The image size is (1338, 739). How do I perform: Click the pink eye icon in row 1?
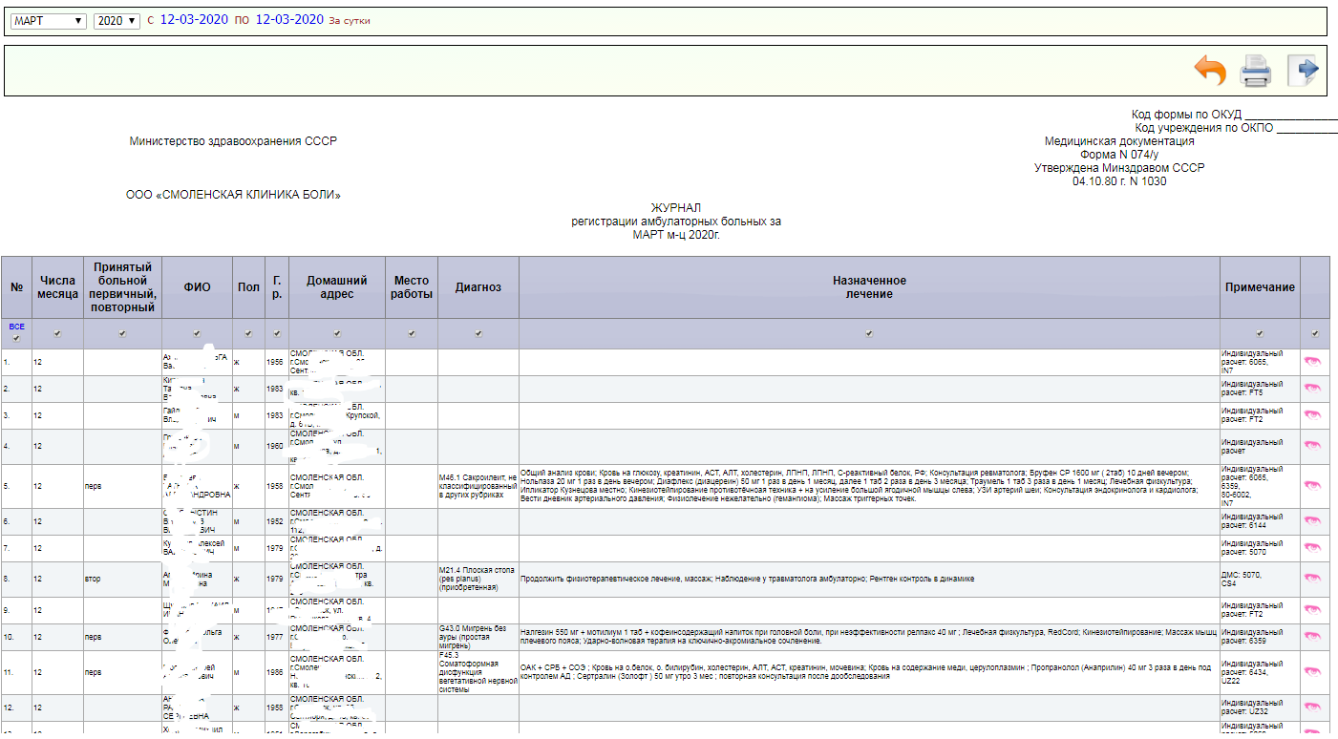1312,362
